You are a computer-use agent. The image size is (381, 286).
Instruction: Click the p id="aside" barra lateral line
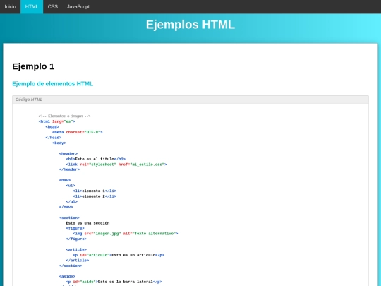coord(114,282)
